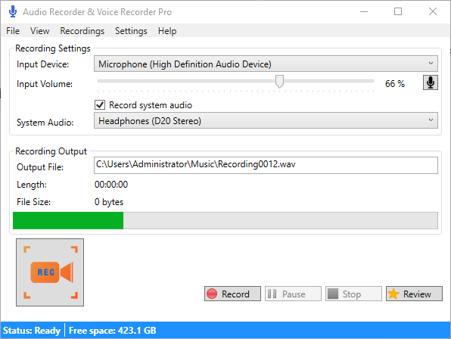The height and width of the screenshot is (339, 451).
Task: Click Free space: 423.1 GB text
Action: tap(113, 331)
